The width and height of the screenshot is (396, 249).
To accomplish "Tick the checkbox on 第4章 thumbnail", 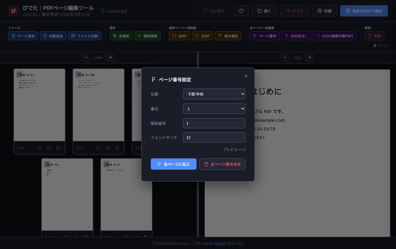I will (x=47, y=164).
